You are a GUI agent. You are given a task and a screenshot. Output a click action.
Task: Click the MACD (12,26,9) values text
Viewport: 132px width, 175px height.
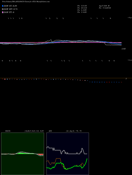[x=34, y=131]
